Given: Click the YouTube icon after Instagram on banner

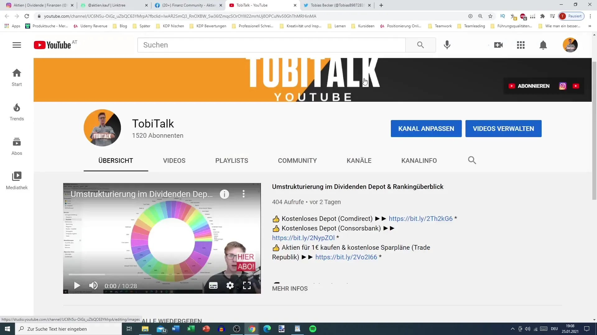Looking at the screenshot, I should [x=576, y=86].
